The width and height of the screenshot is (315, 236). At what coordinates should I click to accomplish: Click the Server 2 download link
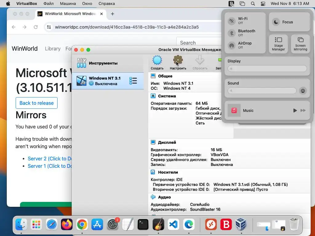pyautogui.click(x=50, y=159)
